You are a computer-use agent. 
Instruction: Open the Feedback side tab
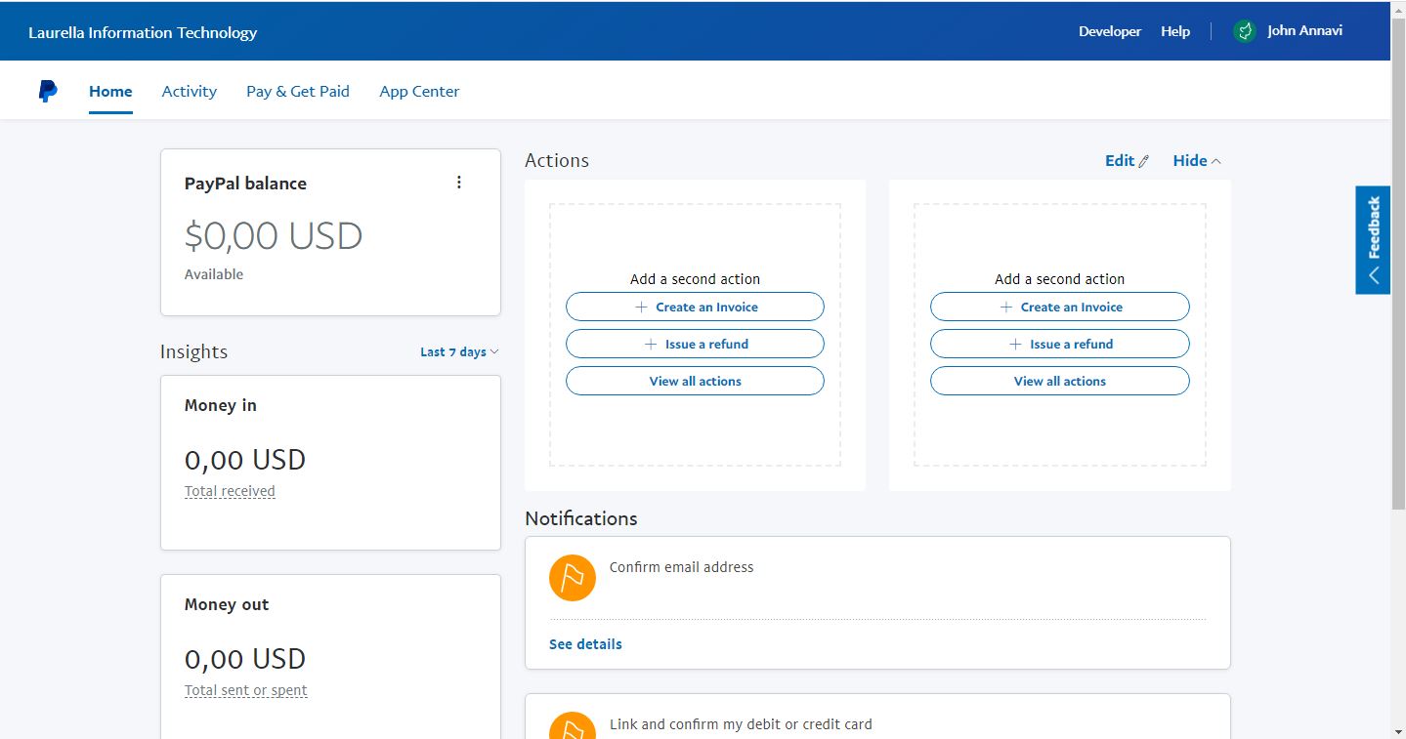point(1373,240)
